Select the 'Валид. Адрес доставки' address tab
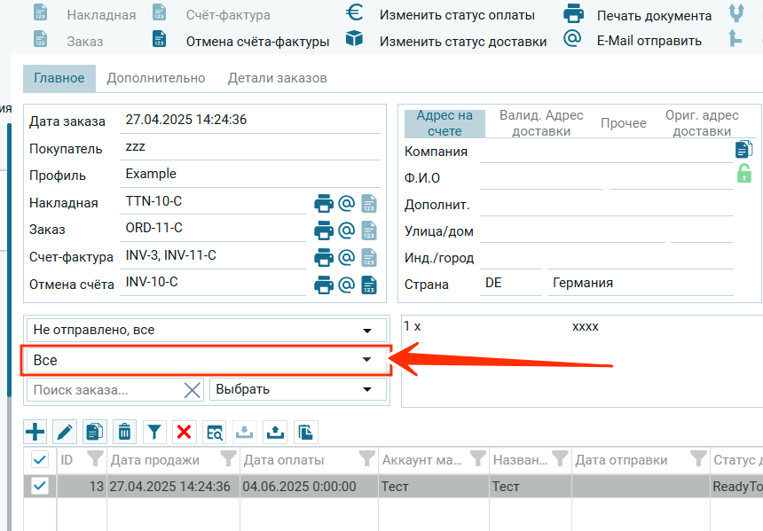The height and width of the screenshot is (531, 763). pos(541,123)
